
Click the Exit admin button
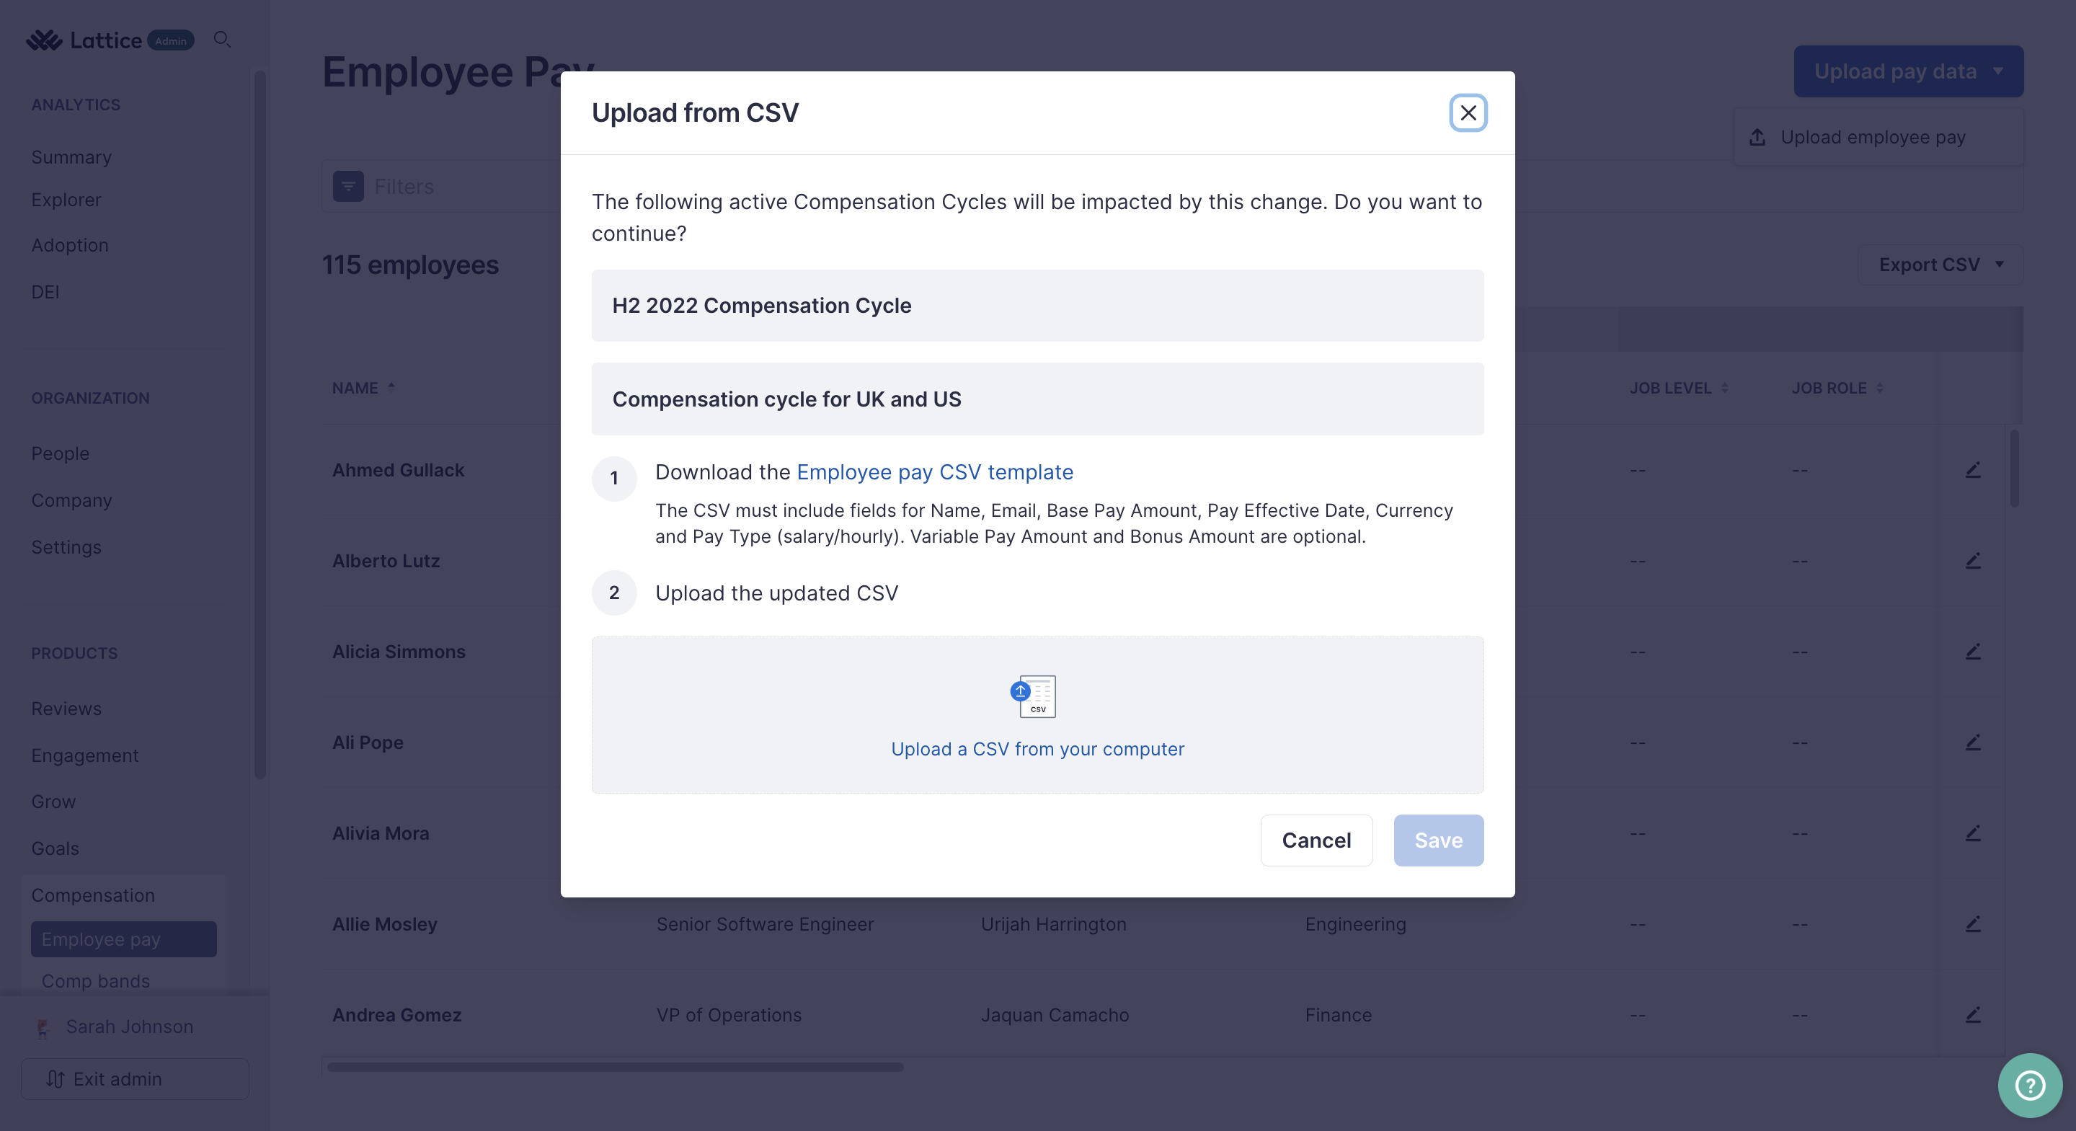[x=135, y=1078]
